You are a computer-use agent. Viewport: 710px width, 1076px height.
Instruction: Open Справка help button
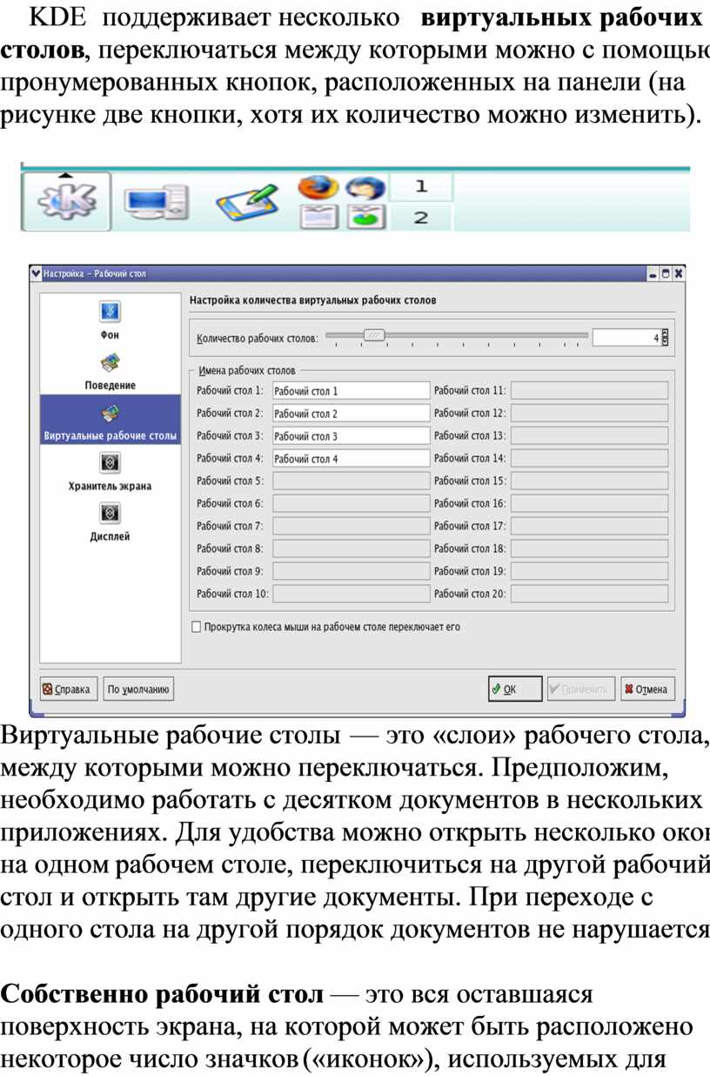67,689
